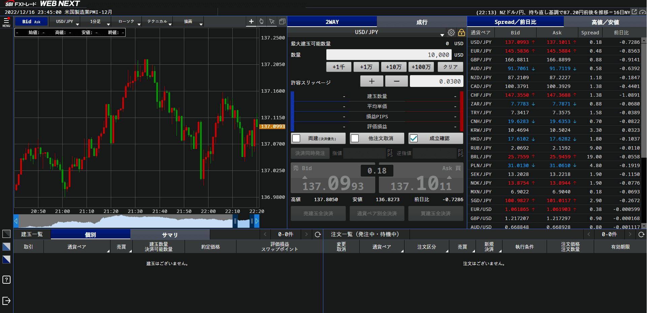The width and height of the screenshot is (647, 313).
Task: Click the logout icon in the sidebar
Action: tap(6, 301)
